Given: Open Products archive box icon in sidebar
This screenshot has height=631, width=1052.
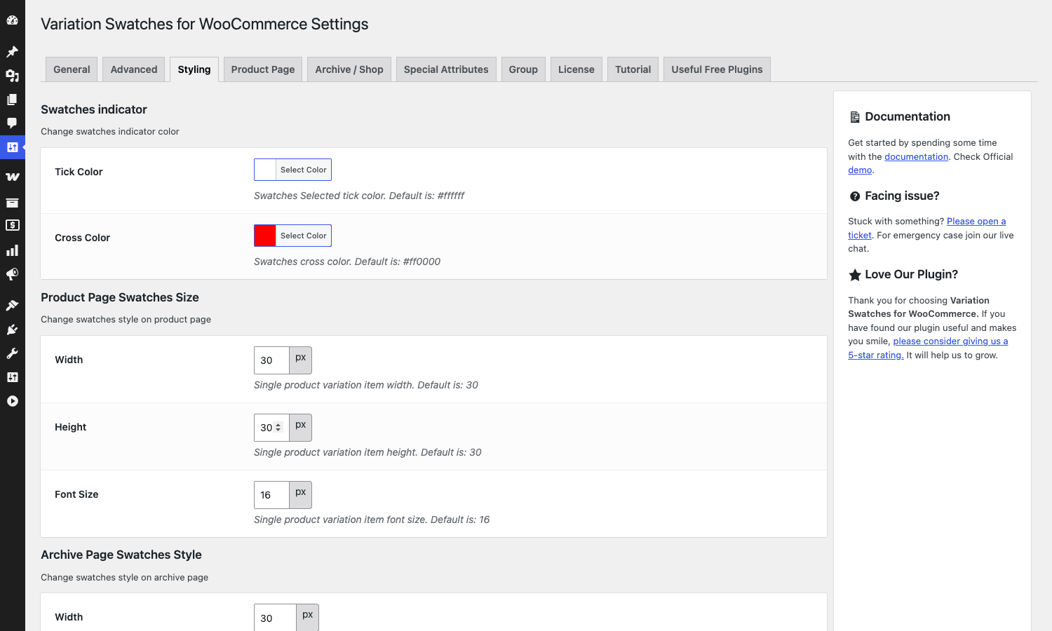Looking at the screenshot, I should tap(12, 203).
